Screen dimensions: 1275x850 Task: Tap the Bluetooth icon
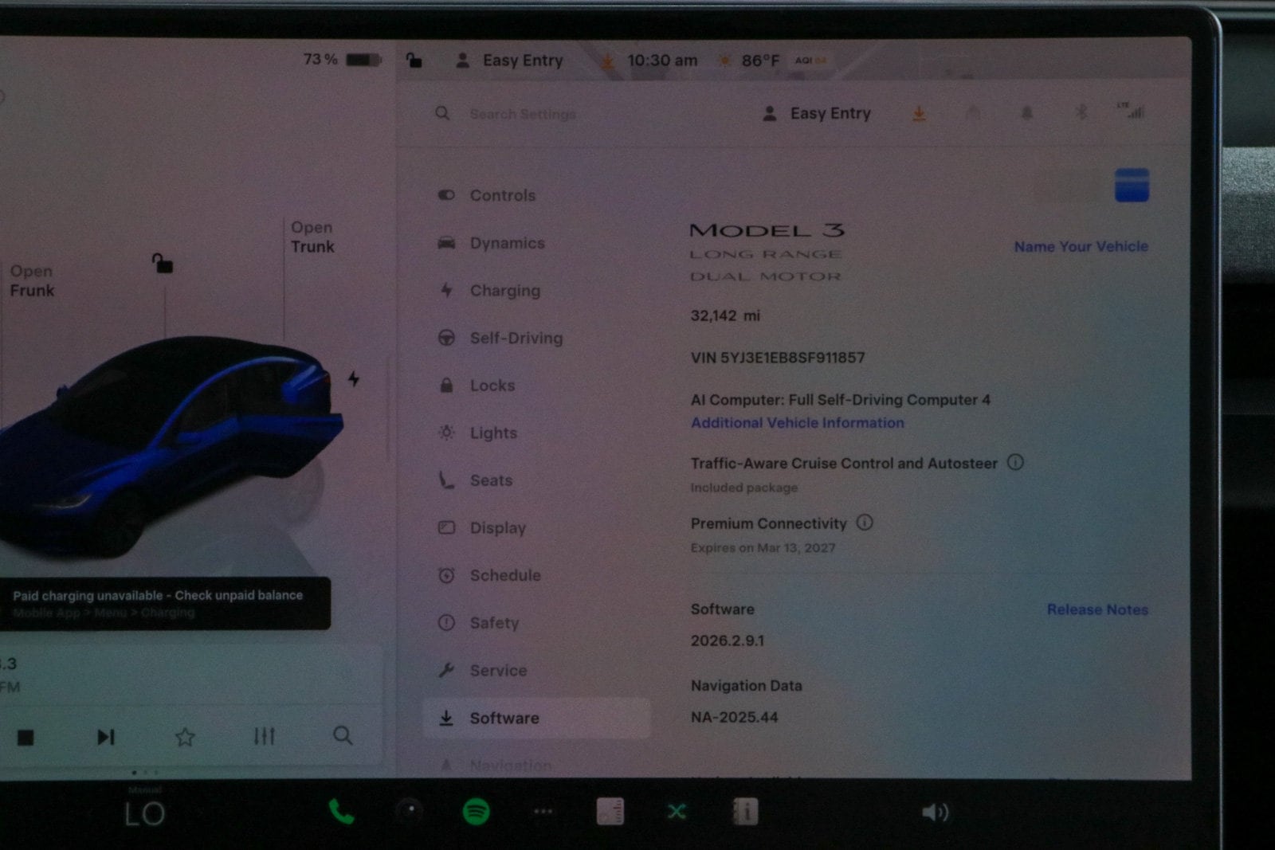pyautogui.click(x=1081, y=112)
